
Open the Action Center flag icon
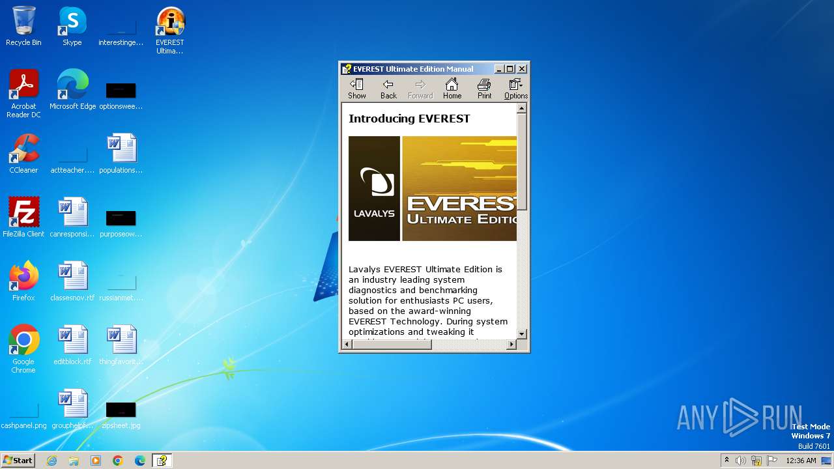tap(772, 461)
